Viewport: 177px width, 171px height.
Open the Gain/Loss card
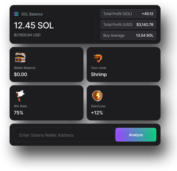click(x=123, y=103)
